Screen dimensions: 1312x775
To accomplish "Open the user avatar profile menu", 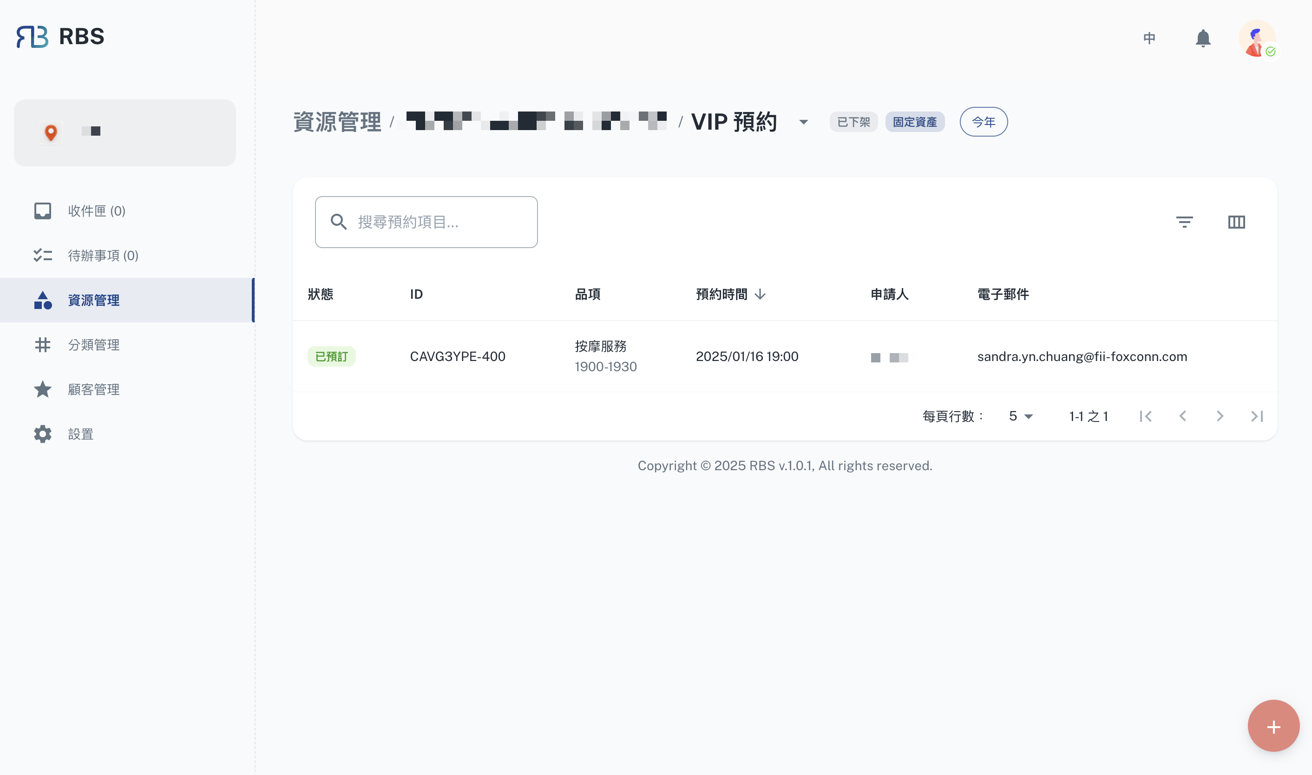I will pyautogui.click(x=1257, y=38).
